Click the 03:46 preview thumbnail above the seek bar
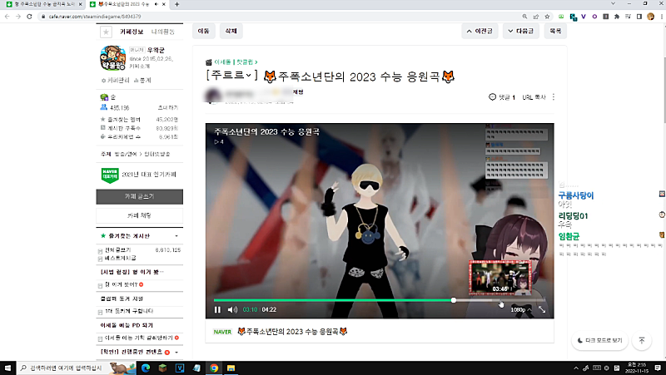 [500, 278]
